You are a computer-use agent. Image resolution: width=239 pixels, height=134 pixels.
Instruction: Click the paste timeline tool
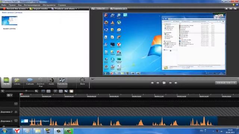click(71, 91)
